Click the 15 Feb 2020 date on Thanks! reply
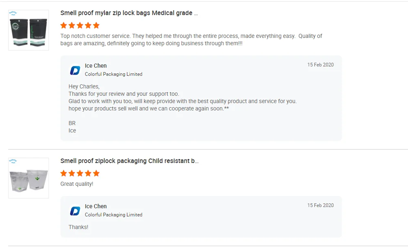This screenshot has height=249, width=408. (x=320, y=205)
